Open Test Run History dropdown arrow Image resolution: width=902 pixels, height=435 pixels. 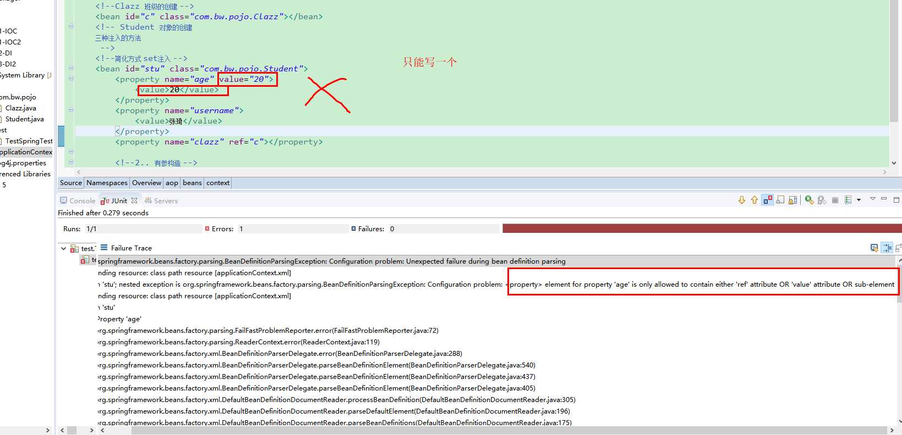click(859, 200)
